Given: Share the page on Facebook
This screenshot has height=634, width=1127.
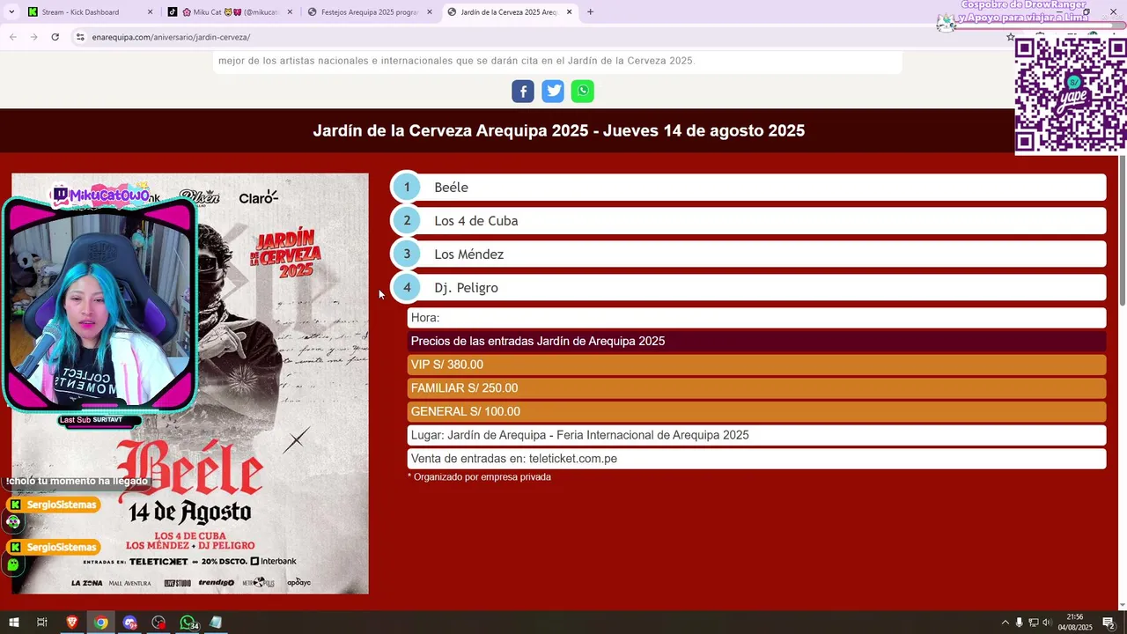Looking at the screenshot, I should pos(523,92).
